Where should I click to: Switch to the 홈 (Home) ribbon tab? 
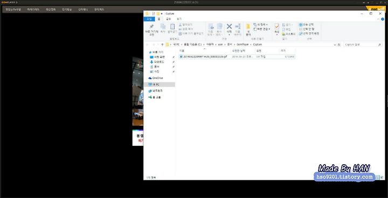(159, 19)
